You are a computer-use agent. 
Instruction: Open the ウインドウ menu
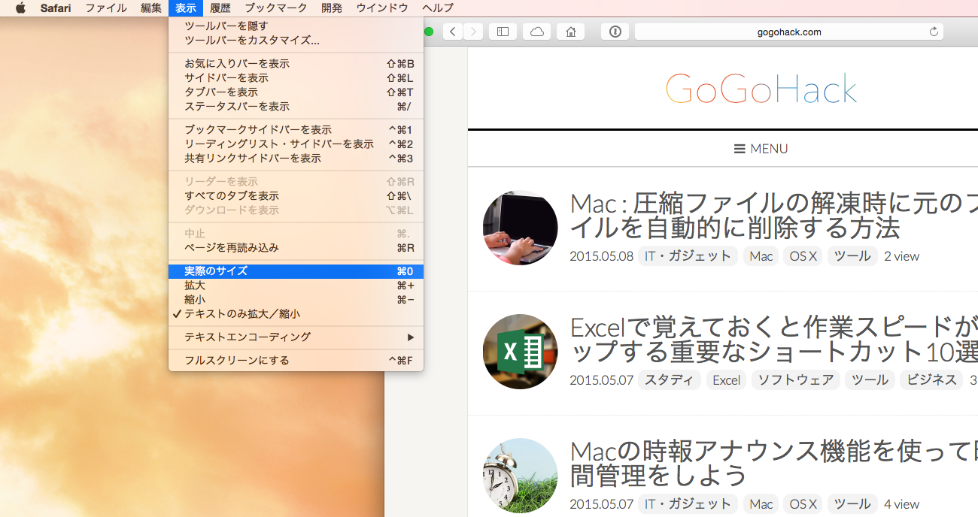click(382, 8)
